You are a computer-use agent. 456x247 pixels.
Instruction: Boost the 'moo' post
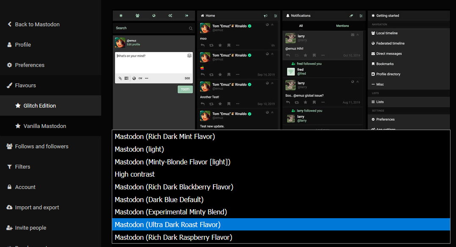[211, 45]
